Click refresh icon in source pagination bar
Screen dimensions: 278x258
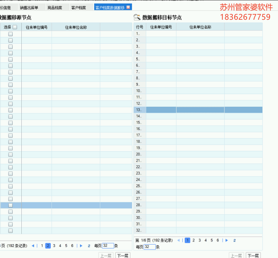click(89, 246)
